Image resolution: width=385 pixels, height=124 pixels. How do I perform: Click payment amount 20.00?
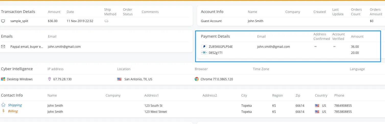pos(355,53)
